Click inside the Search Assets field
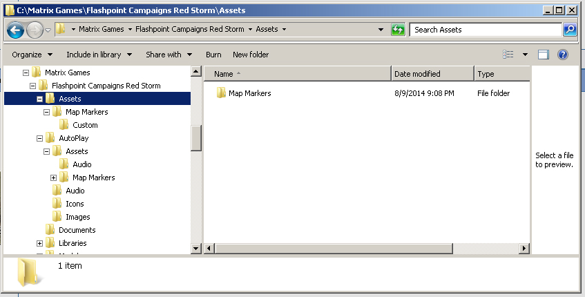The width and height of the screenshot is (585, 297). (x=486, y=30)
